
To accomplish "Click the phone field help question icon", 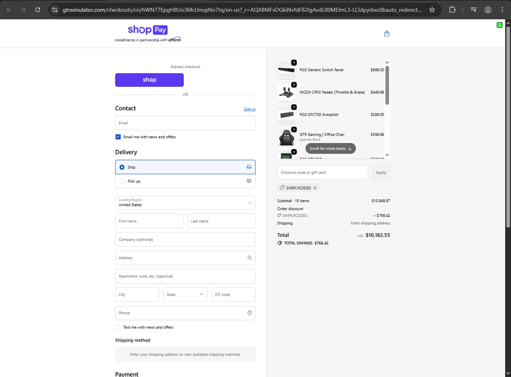I will coord(250,313).
